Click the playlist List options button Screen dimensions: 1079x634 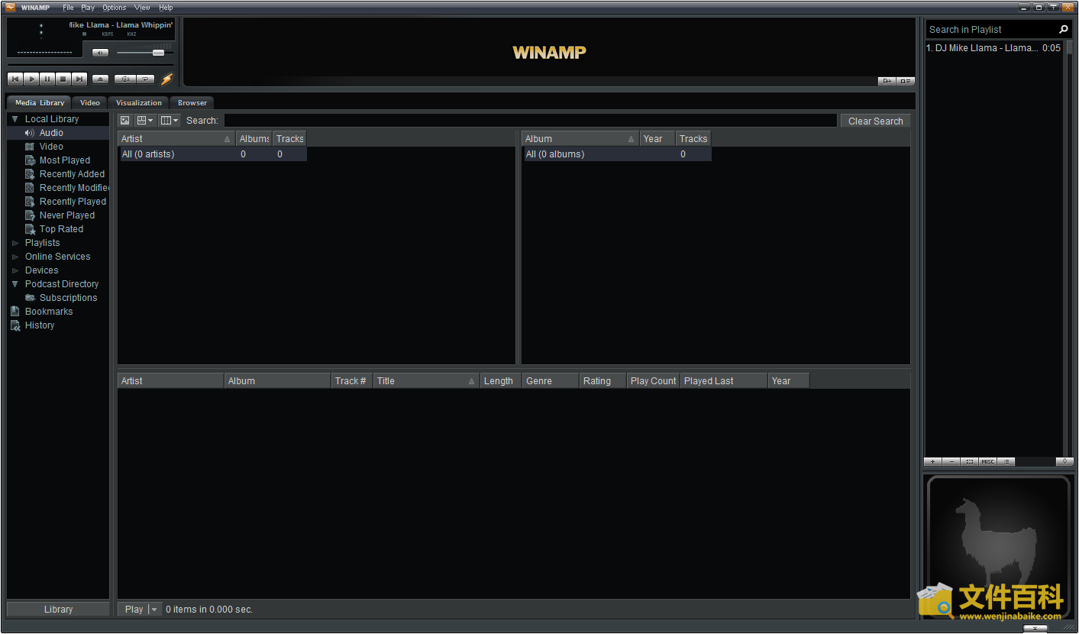pos(1006,461)
